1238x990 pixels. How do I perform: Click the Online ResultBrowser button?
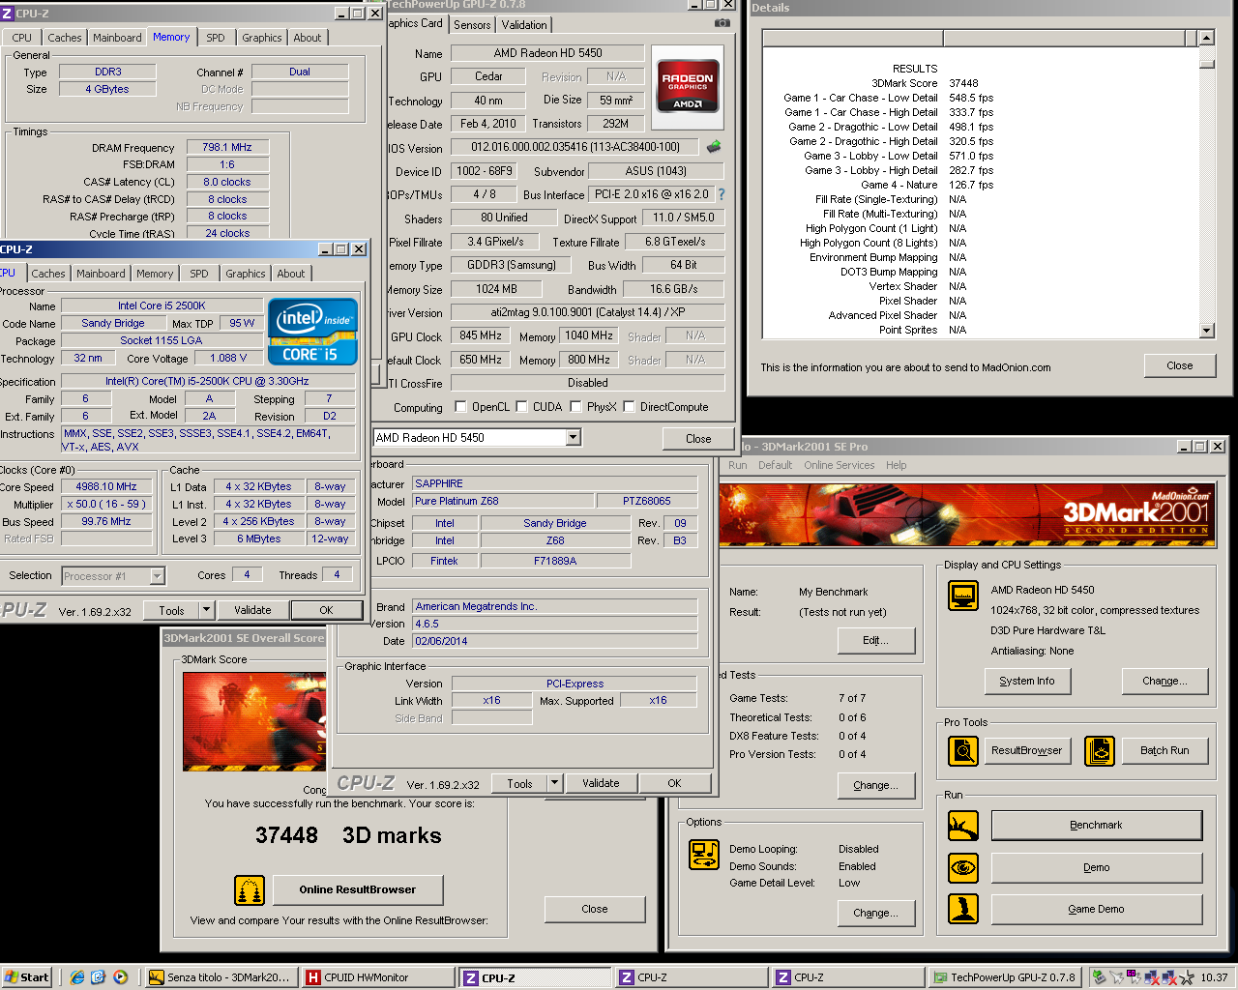(358, 889)
